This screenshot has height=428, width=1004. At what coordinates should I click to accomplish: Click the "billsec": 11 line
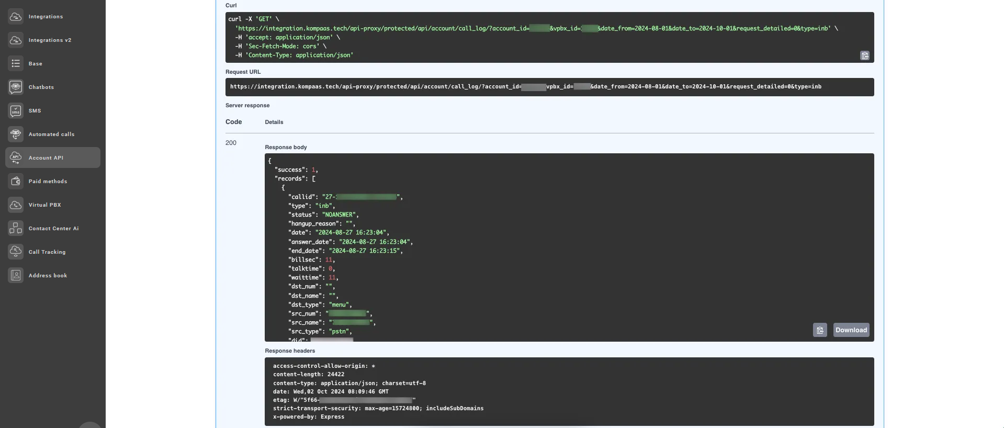[x=311, y=260]
